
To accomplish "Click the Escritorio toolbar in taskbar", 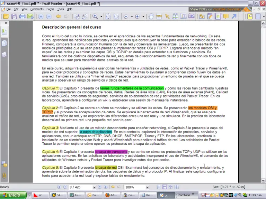I will coord(184,195).
